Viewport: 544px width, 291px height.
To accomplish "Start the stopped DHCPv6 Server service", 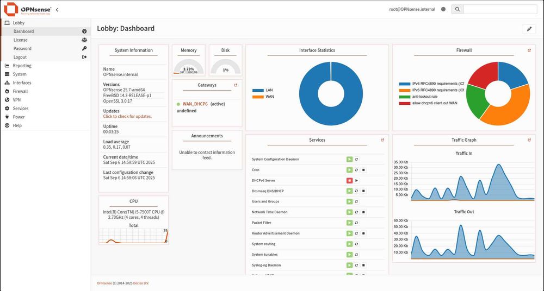I will click(356, 180).
